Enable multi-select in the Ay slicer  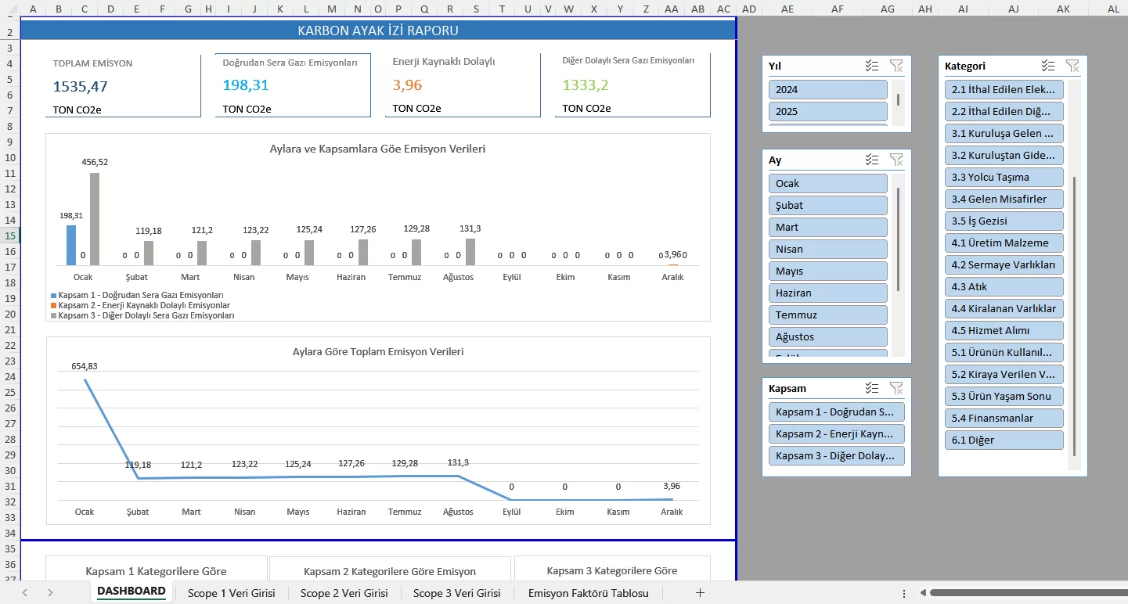coord(872,160)
